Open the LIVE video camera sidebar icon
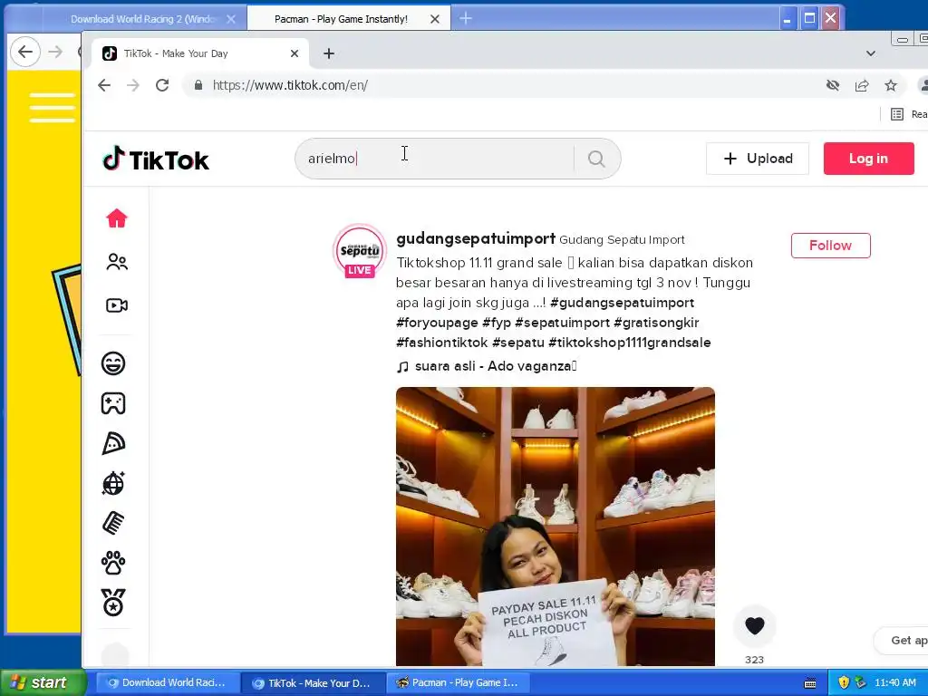 click(117, 305)
